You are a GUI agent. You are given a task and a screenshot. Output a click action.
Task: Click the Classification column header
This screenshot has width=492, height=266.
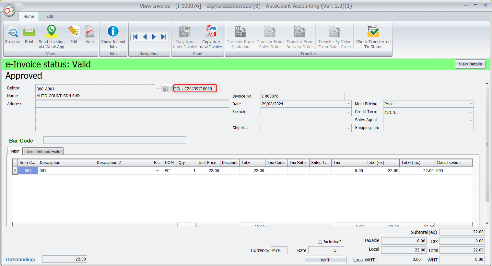tap(453, 163)
